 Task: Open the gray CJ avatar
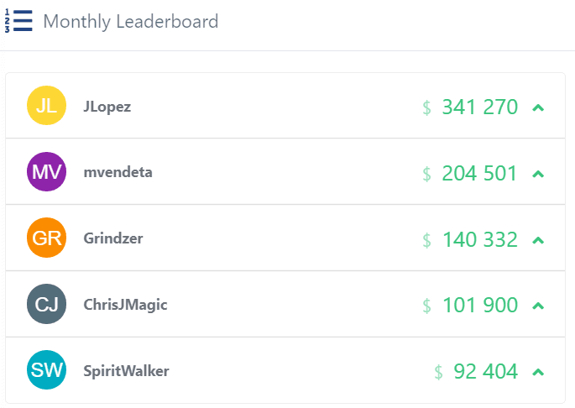pyautogui.click(x=46, y=304)
